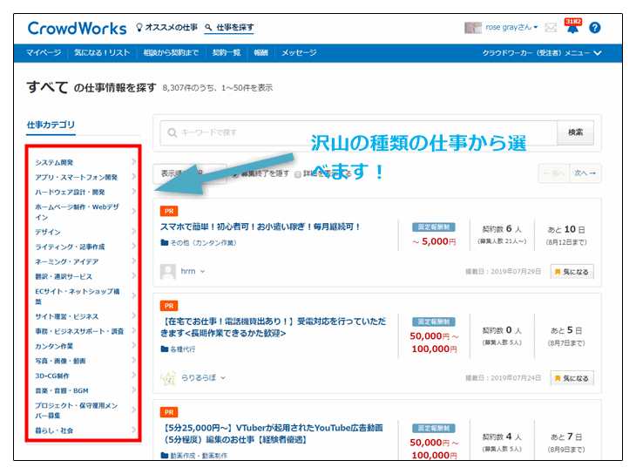The image size is (636, 474).
Task: Open プロジェクト・保守運用メンバー募集 category
Action: pos(77,410)
